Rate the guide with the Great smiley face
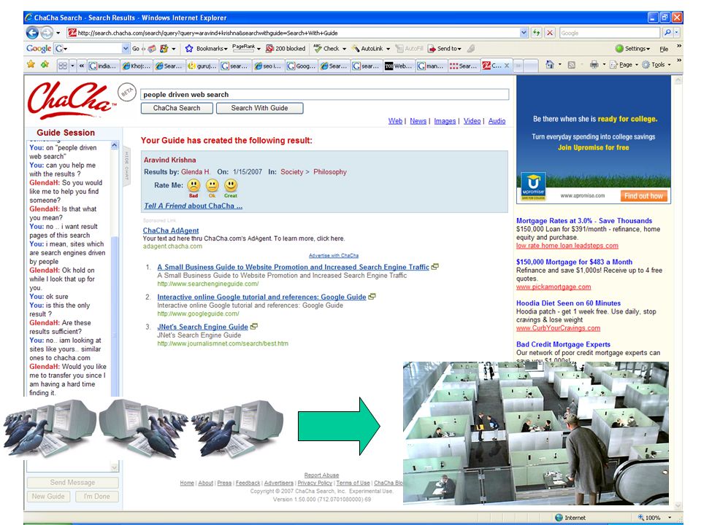This screenshot has height=525, width=701. click(231, 185)
